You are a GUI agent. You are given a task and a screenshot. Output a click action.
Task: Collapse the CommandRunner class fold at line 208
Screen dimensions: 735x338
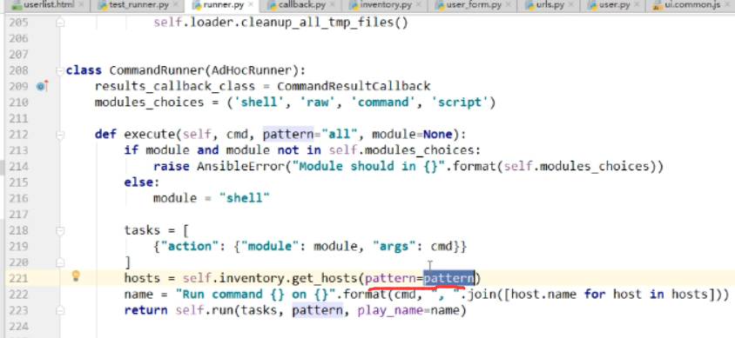point(60,70)
